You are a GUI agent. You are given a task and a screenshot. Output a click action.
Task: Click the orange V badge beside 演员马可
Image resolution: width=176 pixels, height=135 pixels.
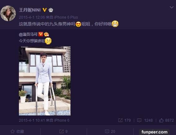41,34
